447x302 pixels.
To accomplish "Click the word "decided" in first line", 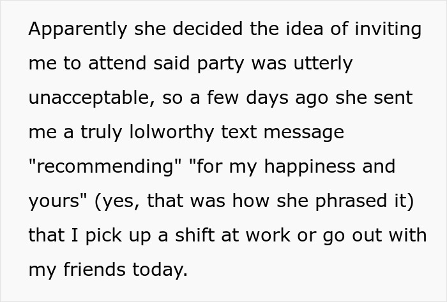I will pyautogui.click(x=208, y=29).
